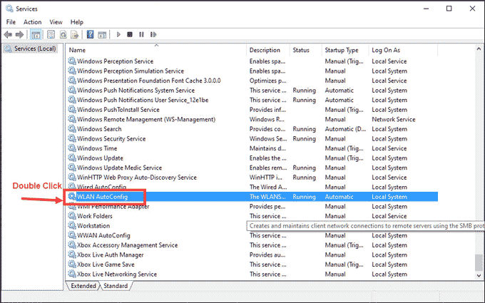
Task: Select Windows Presentation Foundation Font Cache 3.0.0.0
Action: coord(149,81)
